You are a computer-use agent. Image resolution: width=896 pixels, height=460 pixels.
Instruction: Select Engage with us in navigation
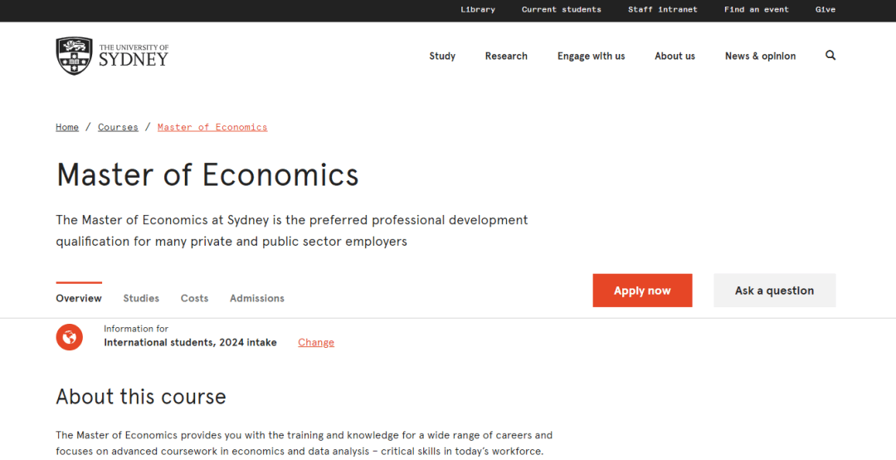coord(591,56)
